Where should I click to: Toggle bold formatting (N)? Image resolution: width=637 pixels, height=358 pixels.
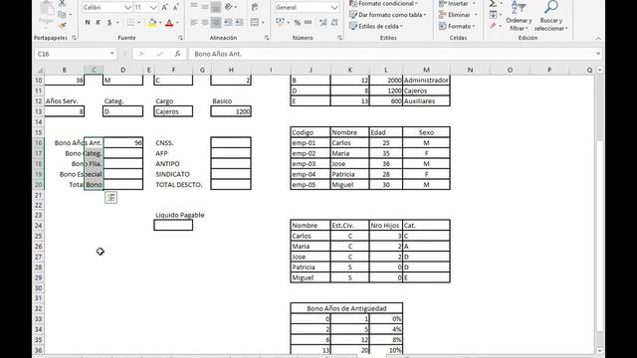pos(88,22)
